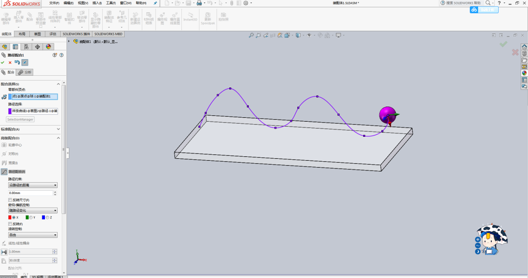Open the 俯仰/偏航控制 随路径变化 dropdown
This screenshot has width=528, height=278.
33,211
